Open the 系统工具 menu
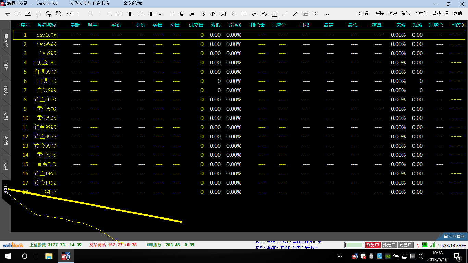This screenshot has height=263, width=468. [x=441, y=14]
